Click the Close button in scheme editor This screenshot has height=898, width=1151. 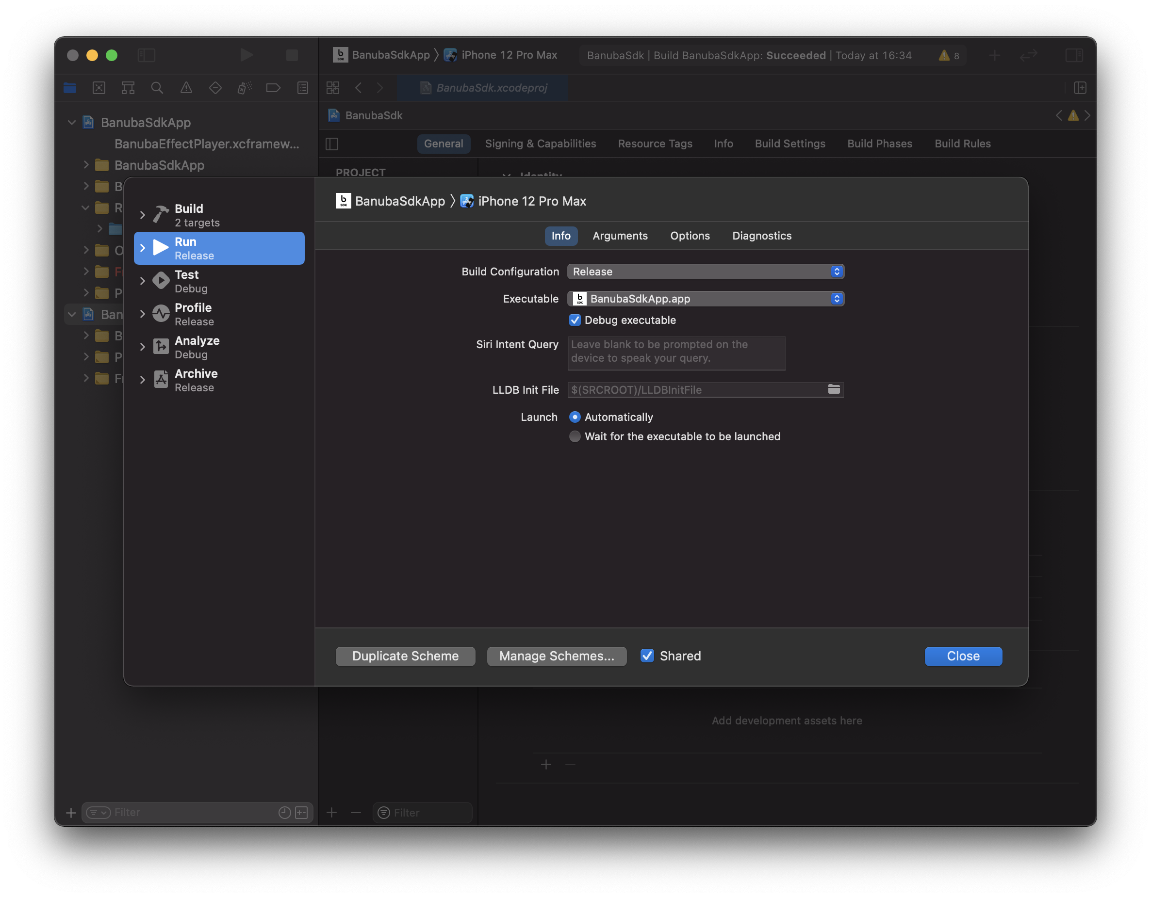click(x=963, y=656)
